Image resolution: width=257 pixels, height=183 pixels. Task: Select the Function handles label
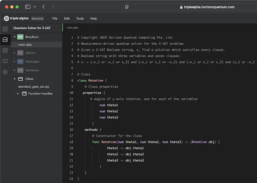[41, 94]
